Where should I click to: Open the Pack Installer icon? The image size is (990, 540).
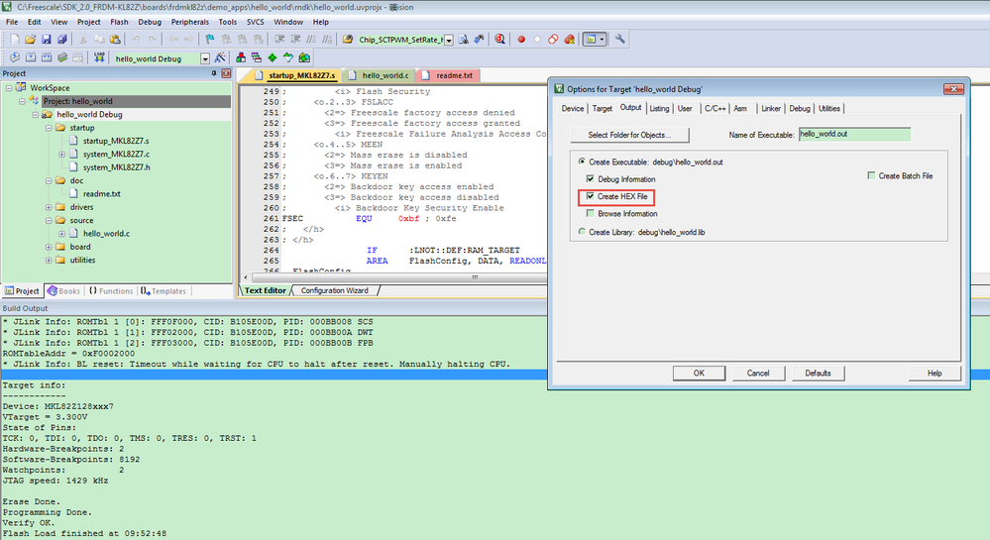click(x=304, y=58)
